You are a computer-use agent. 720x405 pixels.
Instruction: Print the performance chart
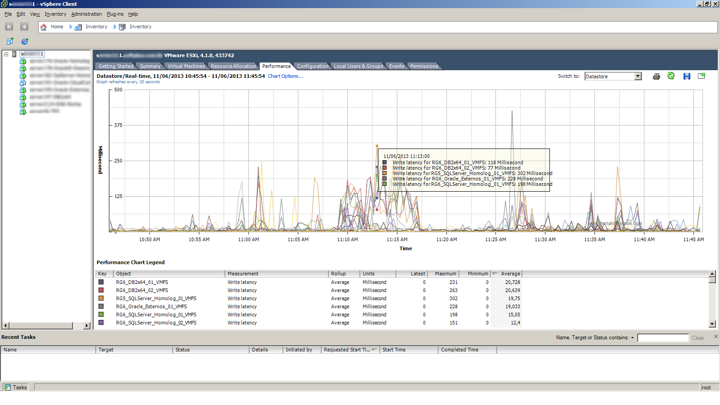tap(657, 76)
